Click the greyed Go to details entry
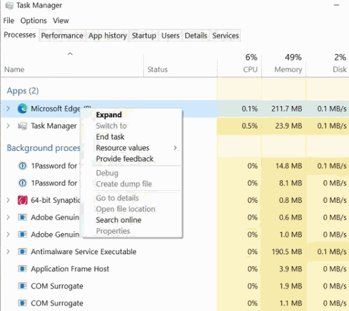349x311 pixels. tap(117, 198)
